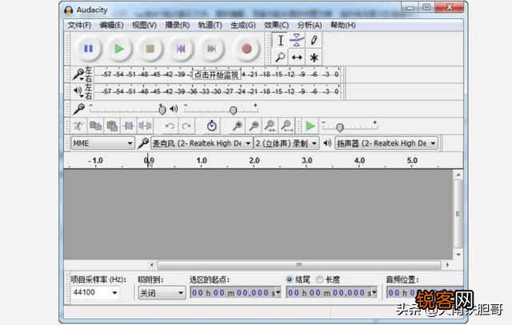Click the Copy icon in edit toolbar
This screenshot has width=512, height=325.
click(96, 126)
